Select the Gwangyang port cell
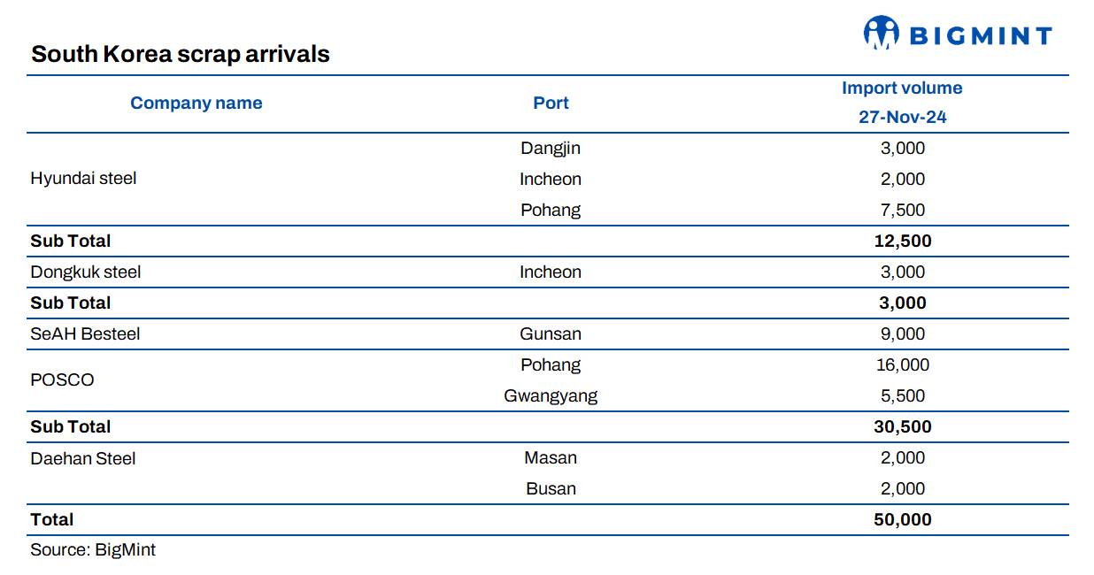This screenshot has height=575, width=1094. click(551, 395)
